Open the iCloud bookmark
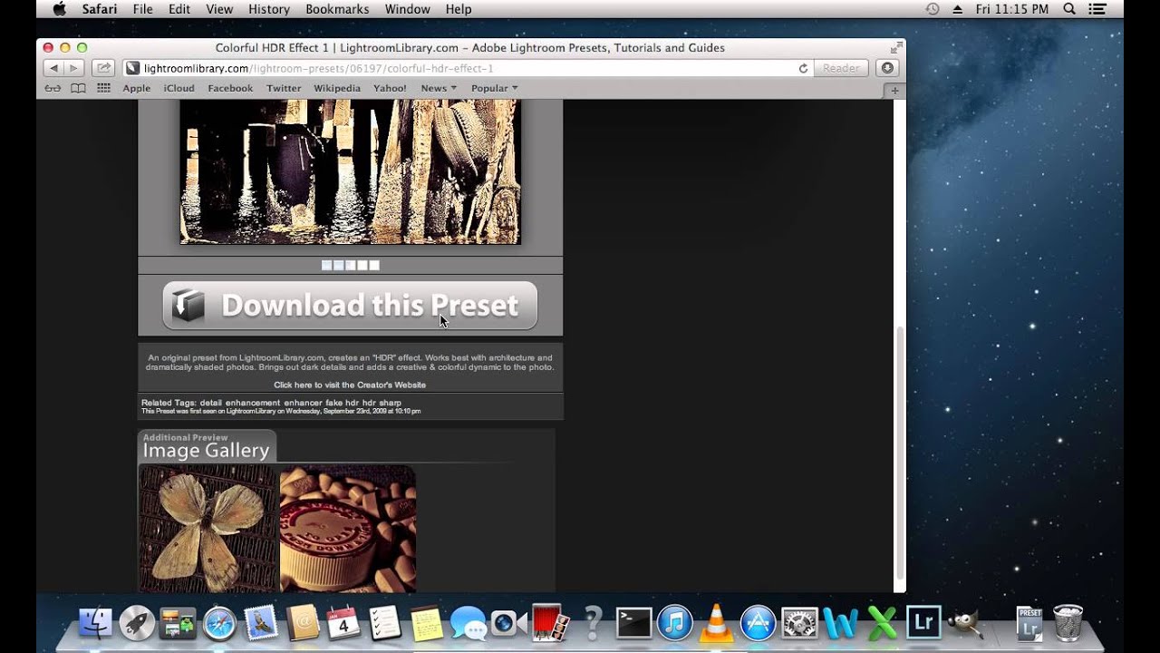The height and width of the screenshot is (653, 1160). point(179,88)
